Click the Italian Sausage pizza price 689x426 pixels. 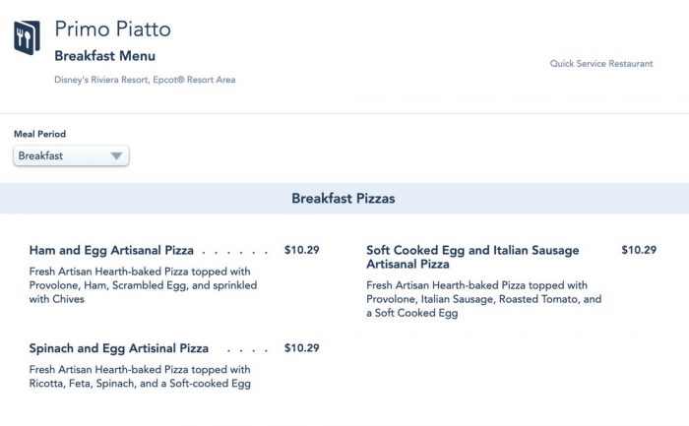(638, 250)
